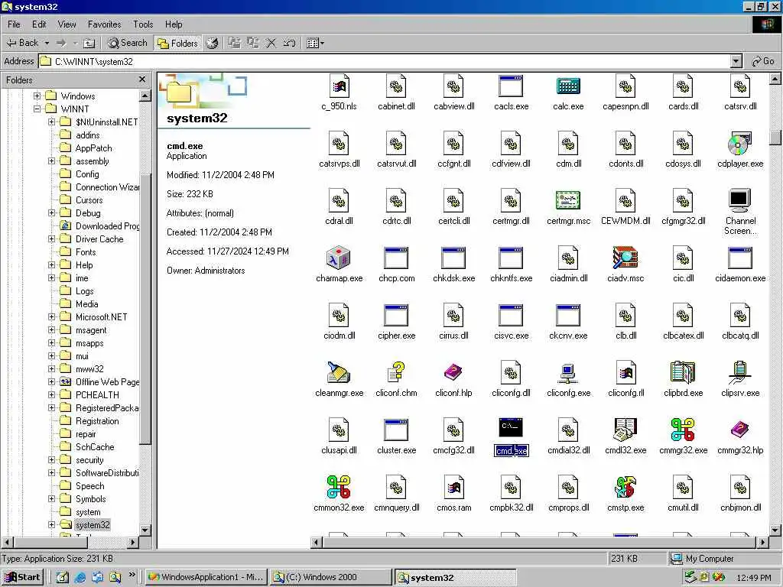The height and width of the screenshot is (587, 783).
Task: Expand the Windows tree folder
Action: [x=37, y=96]
